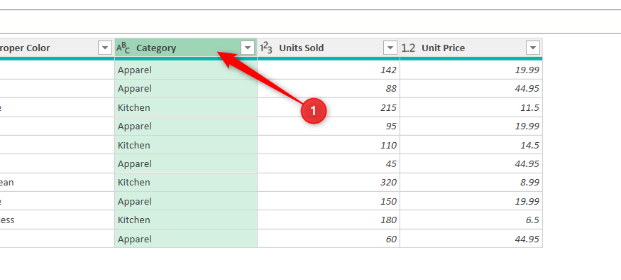Click the Unit Price cell showing 14.5

click(471, 145)
